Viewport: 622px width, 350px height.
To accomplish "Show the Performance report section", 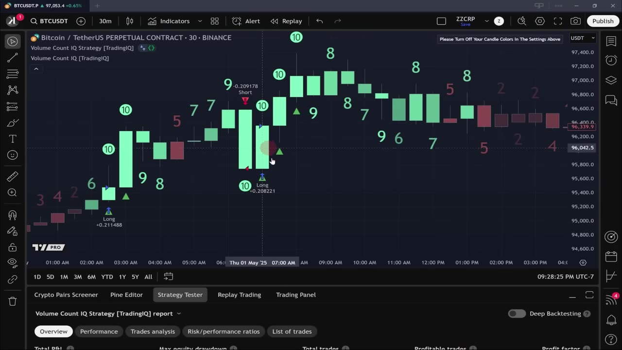I will pyautogui.click(x=99, y=332).
